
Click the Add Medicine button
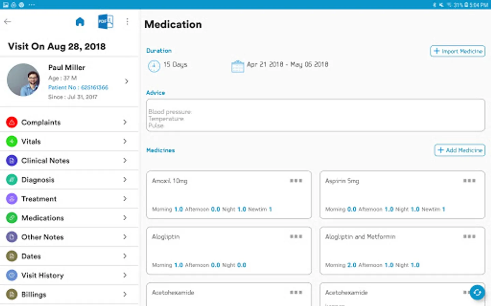click(x=460, y=150)
